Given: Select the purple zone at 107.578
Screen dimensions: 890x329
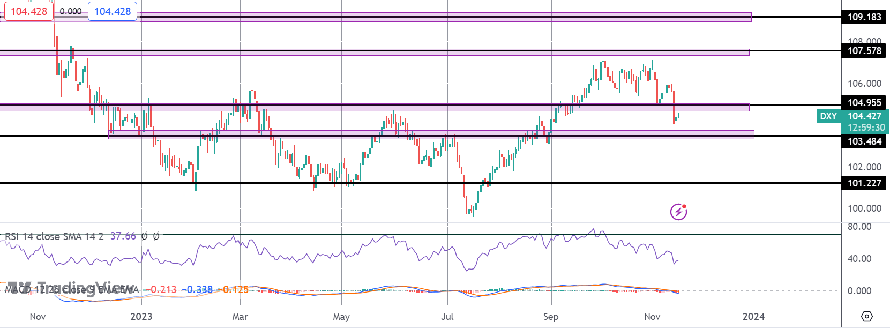Looking at the screenshot, I should (375, 52).
